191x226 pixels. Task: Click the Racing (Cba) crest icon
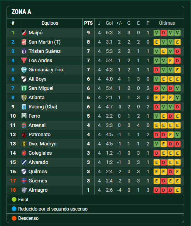(x=24, y=107)
